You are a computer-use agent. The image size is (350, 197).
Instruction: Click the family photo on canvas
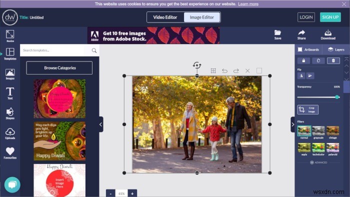[x=197, y=124]
